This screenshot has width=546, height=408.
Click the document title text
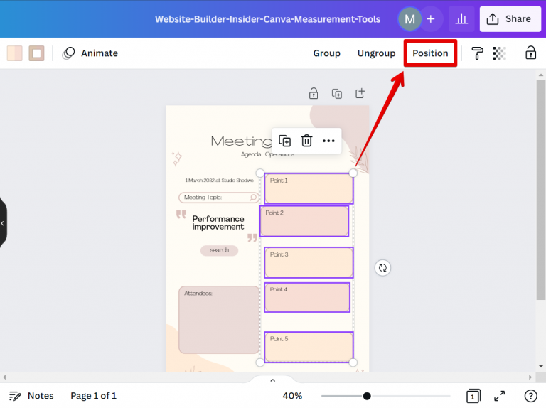[x=267, y=19]
